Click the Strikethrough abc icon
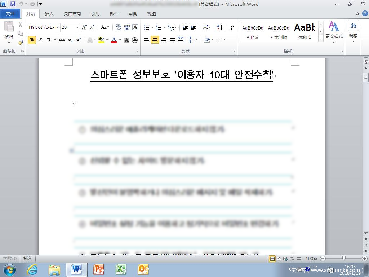Viewport: 369px width, 277px height. click(x=62, y=40)
